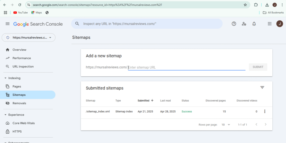Open the filter icon for submitted sitemaps
The width and height of the screenshot is (286, 143).
[x=262, y=88]
